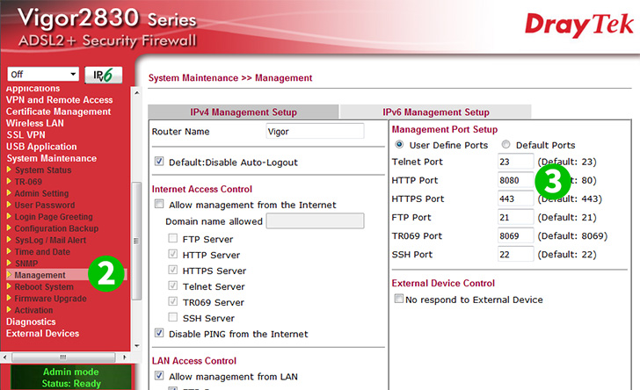Toggle Default:Disable Auto-Logout checkbox
The image size is (640, 390).
(159, 162)
